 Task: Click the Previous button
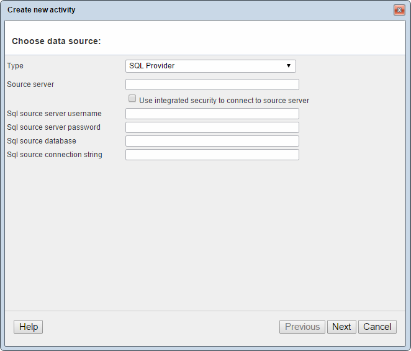302,327
